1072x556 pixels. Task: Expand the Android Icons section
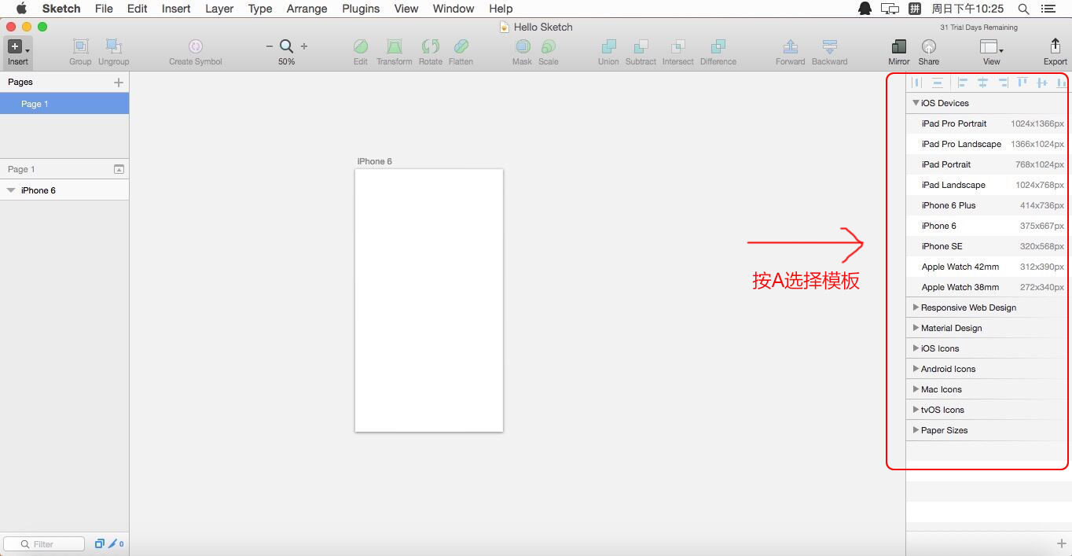(x=916, y=369)
